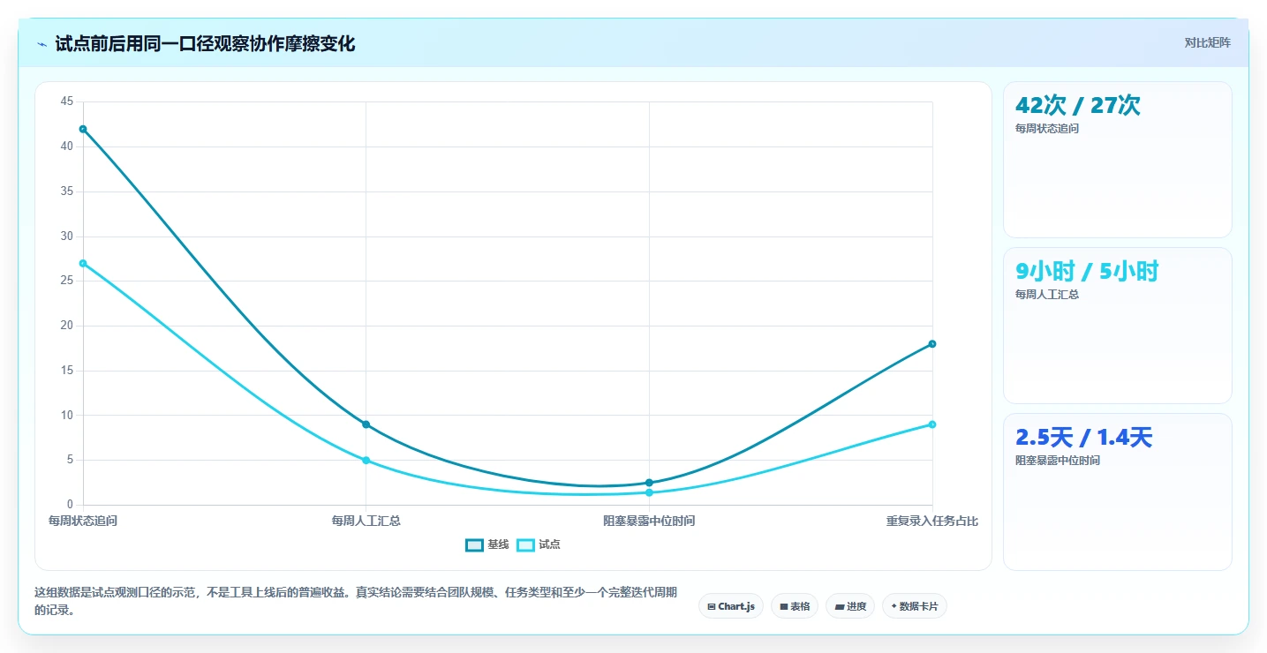Viewport: 1267px width, 653px height.
Task: Click the footnote text starting 这组数据是试点观测口径
Action: point(356,601)
